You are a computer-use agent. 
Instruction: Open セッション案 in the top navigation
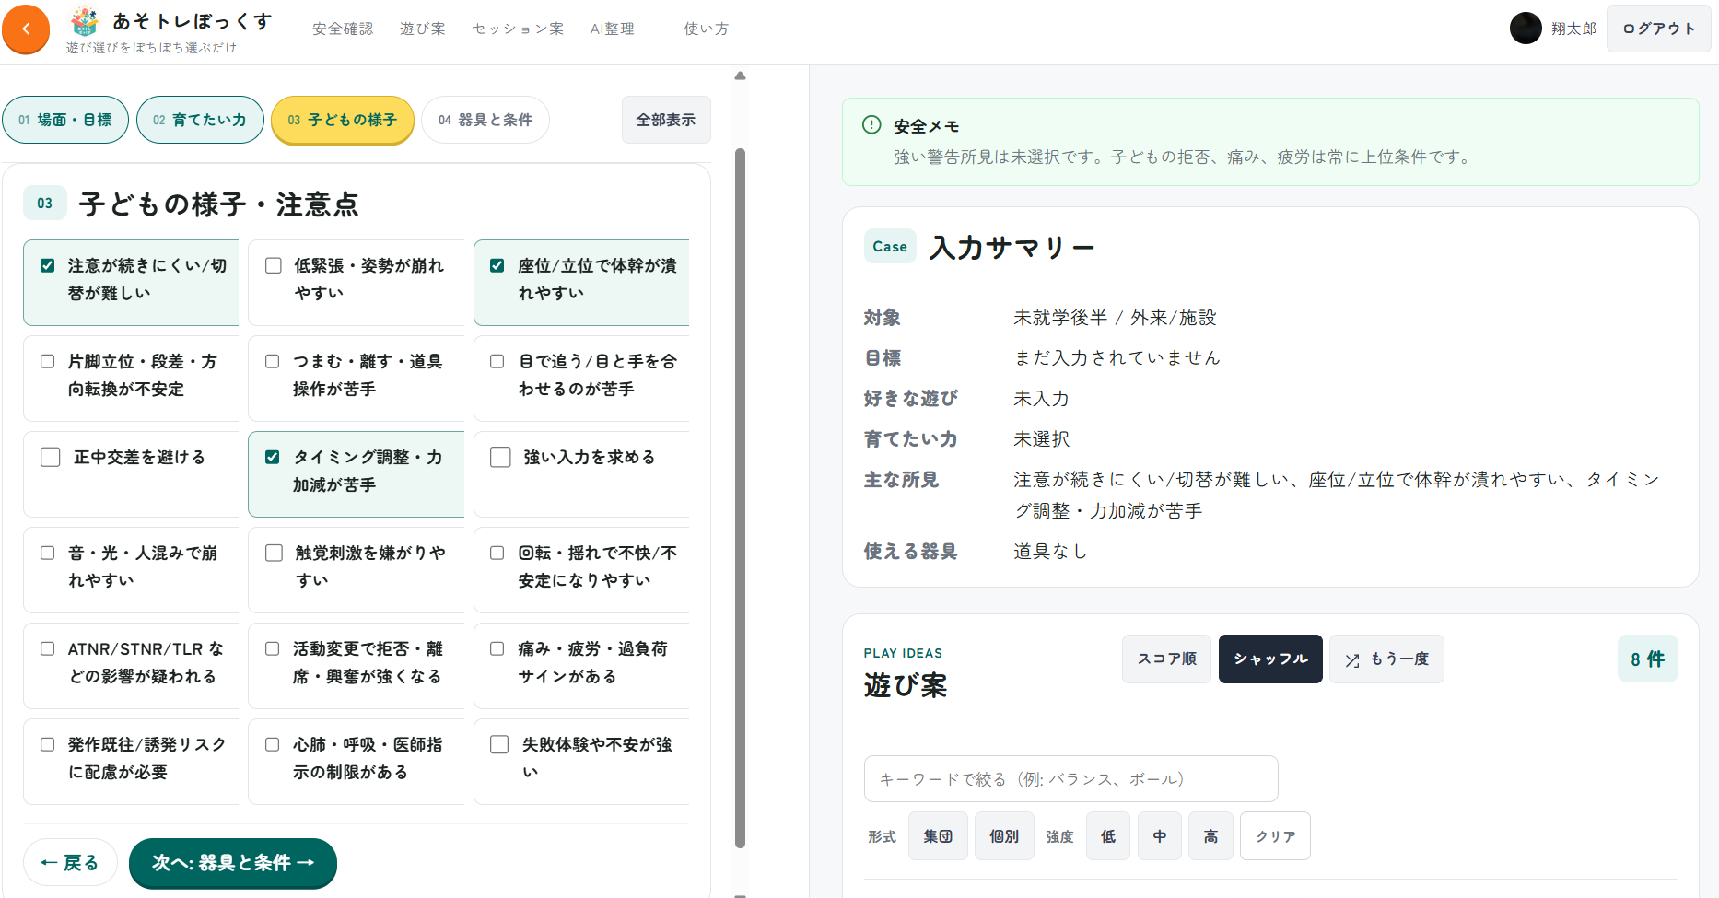[518, 29]
